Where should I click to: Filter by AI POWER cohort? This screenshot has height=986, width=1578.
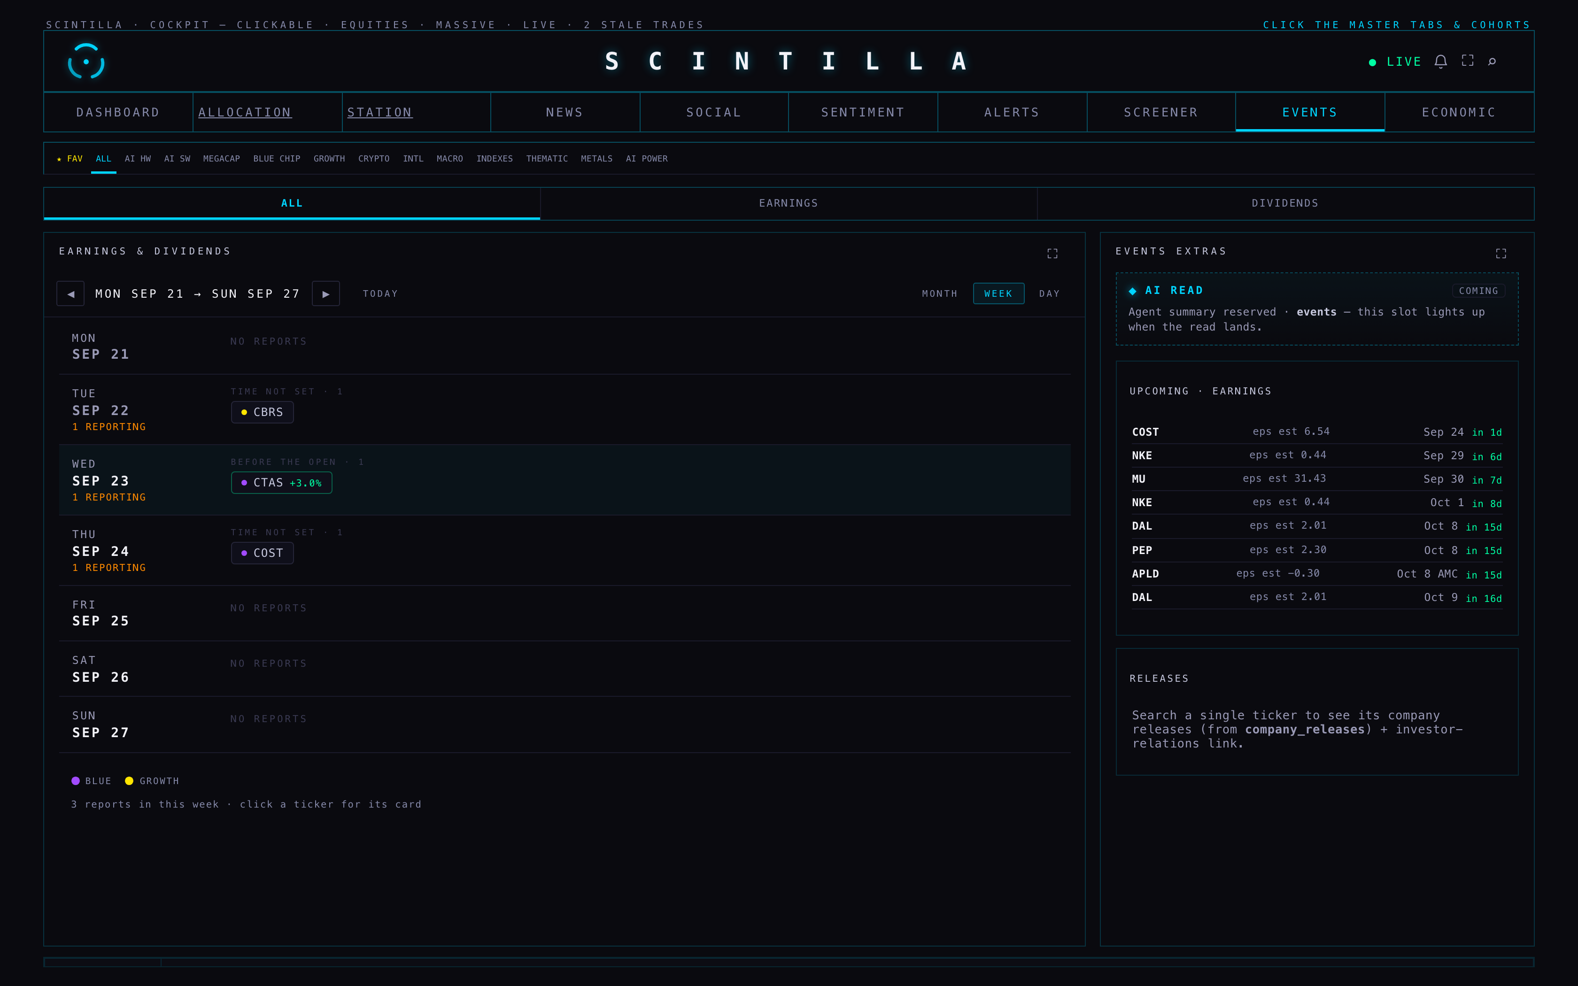[x=647, y=159]
